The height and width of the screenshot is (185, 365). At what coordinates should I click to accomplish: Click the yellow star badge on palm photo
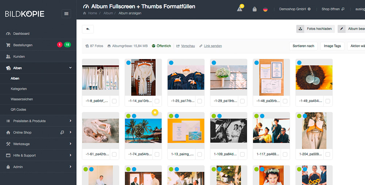tap(155, 113)
